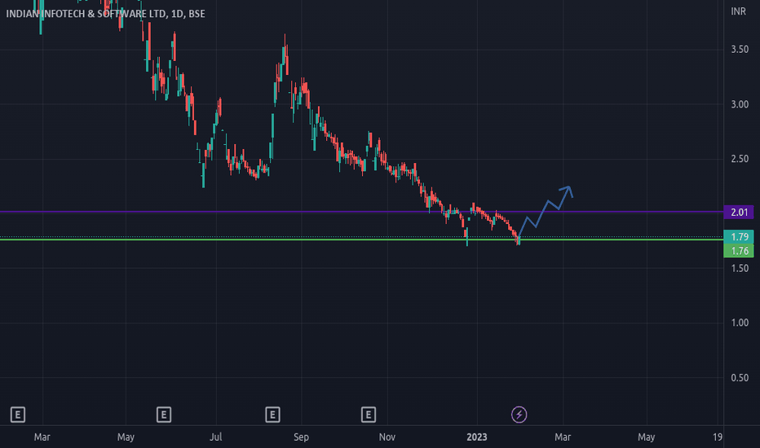760x448 pixels.
Task: Select the teal 1.79 current price label
Action: pyautogui.click(x=739, y=237)
